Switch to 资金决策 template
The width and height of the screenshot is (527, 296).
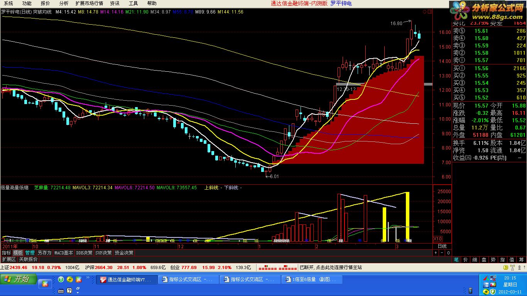pyautogui.click(x=124, y=253)
